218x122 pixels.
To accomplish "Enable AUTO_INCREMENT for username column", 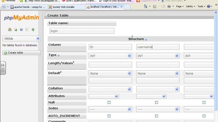I will point(157,116).
